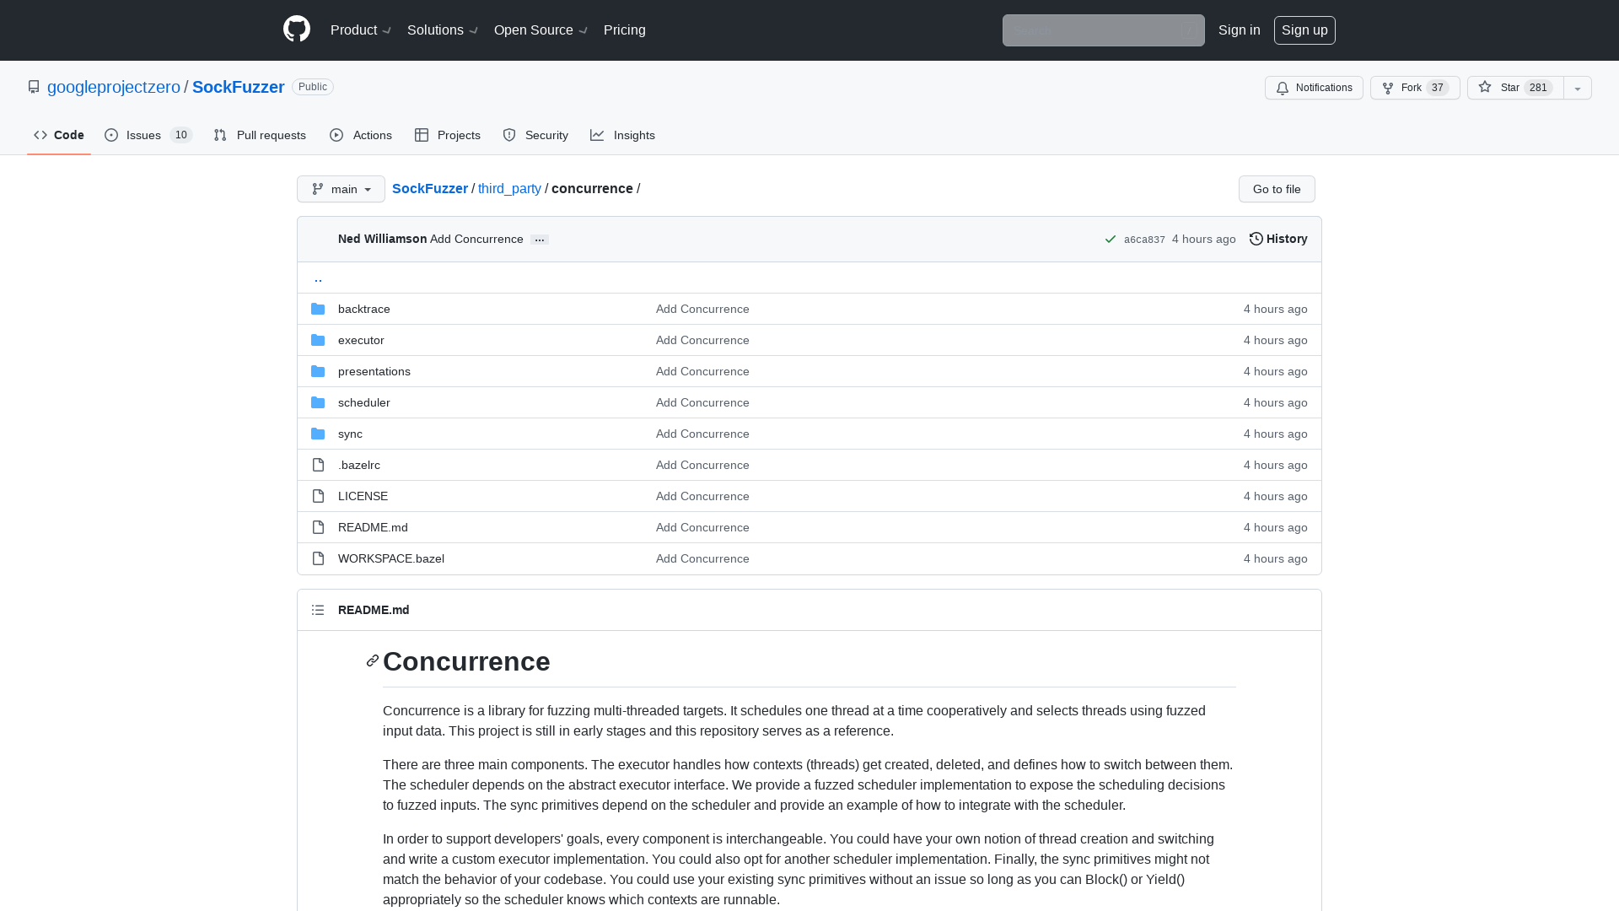
Task: Open Pull requests using its branch icon
Action: [x=220, y=135]
